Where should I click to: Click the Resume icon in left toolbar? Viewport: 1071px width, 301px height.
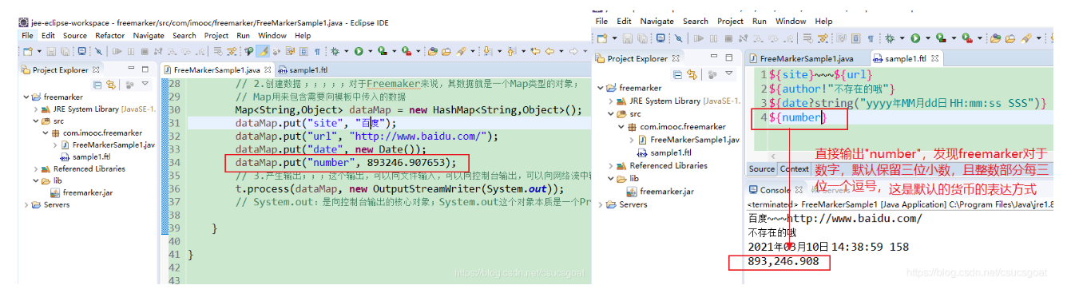point(117,51)
